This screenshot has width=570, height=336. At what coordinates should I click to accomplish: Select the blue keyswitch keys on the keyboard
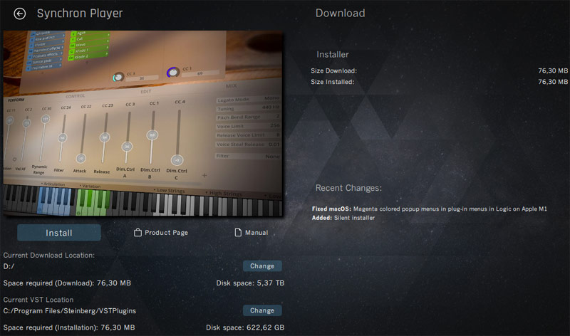pos(55,201)
